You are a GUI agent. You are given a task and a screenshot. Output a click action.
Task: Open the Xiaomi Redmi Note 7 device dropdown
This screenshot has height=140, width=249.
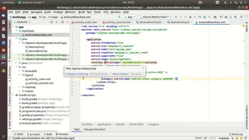click(x=156, y=17)
